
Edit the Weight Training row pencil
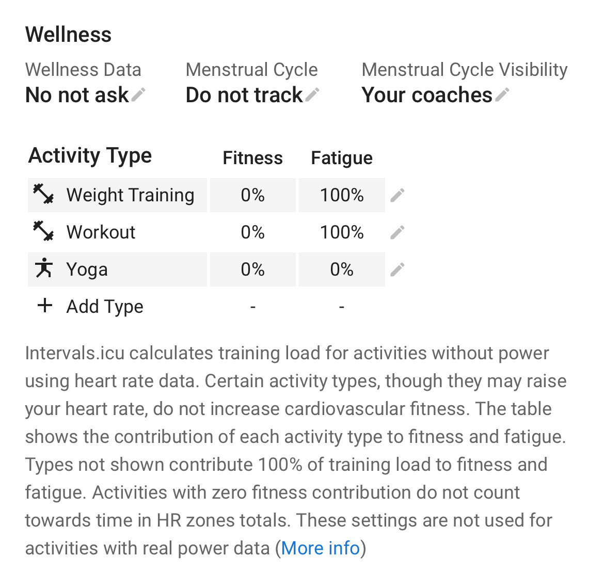pos(398,195)
